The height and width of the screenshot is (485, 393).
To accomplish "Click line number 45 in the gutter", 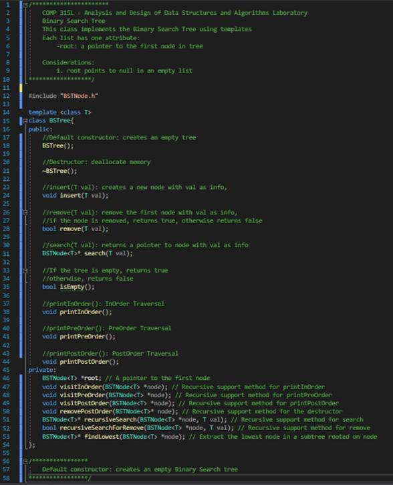I will [6, 370].
